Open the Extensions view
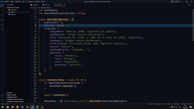The width and height of the screenshot is (194, 109). 2,25
